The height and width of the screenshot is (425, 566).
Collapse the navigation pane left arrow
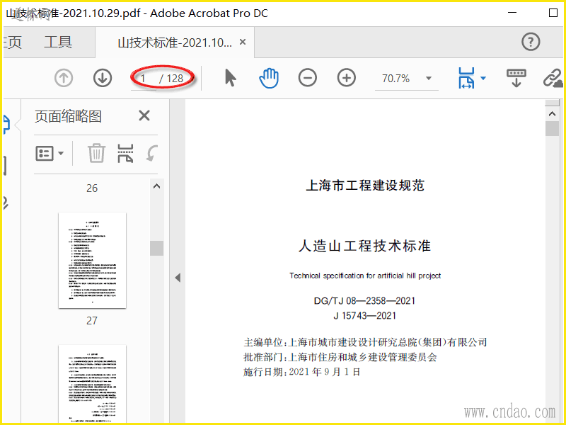coord(178,278)
